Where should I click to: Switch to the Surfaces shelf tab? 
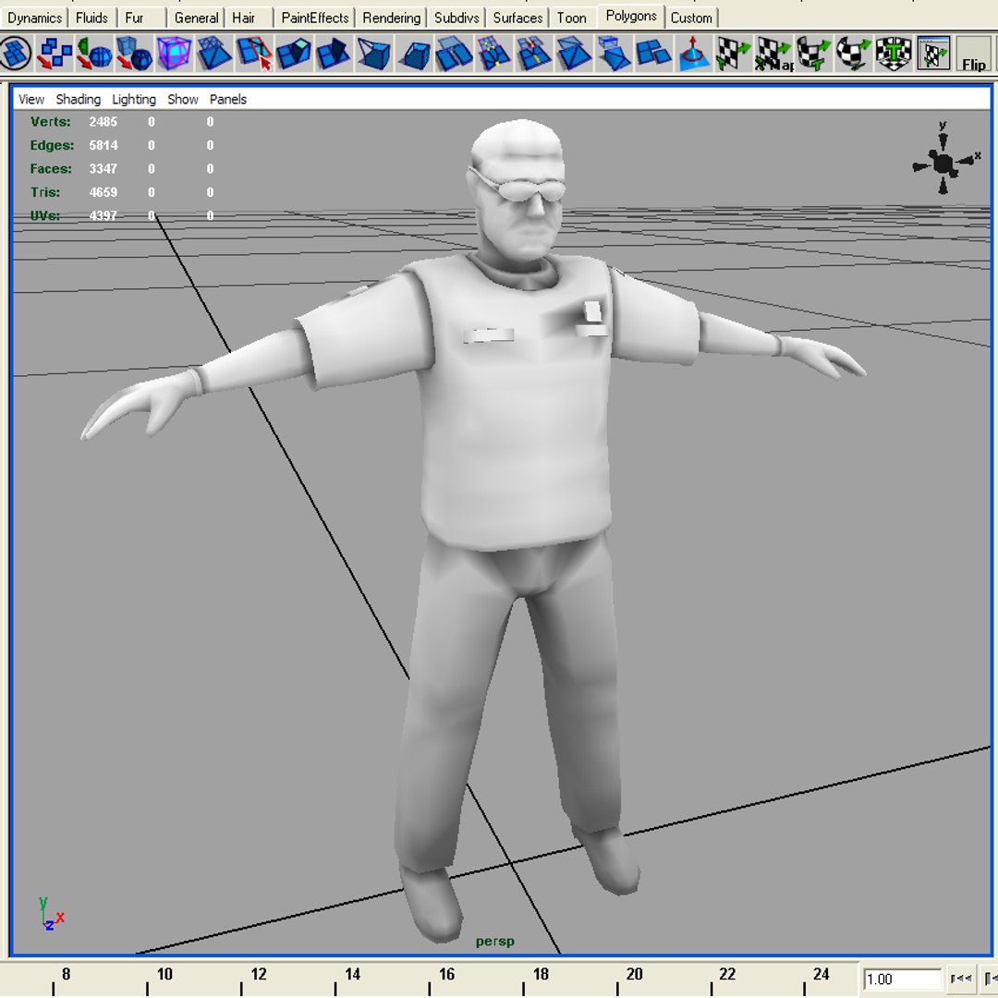pos(517,18)
